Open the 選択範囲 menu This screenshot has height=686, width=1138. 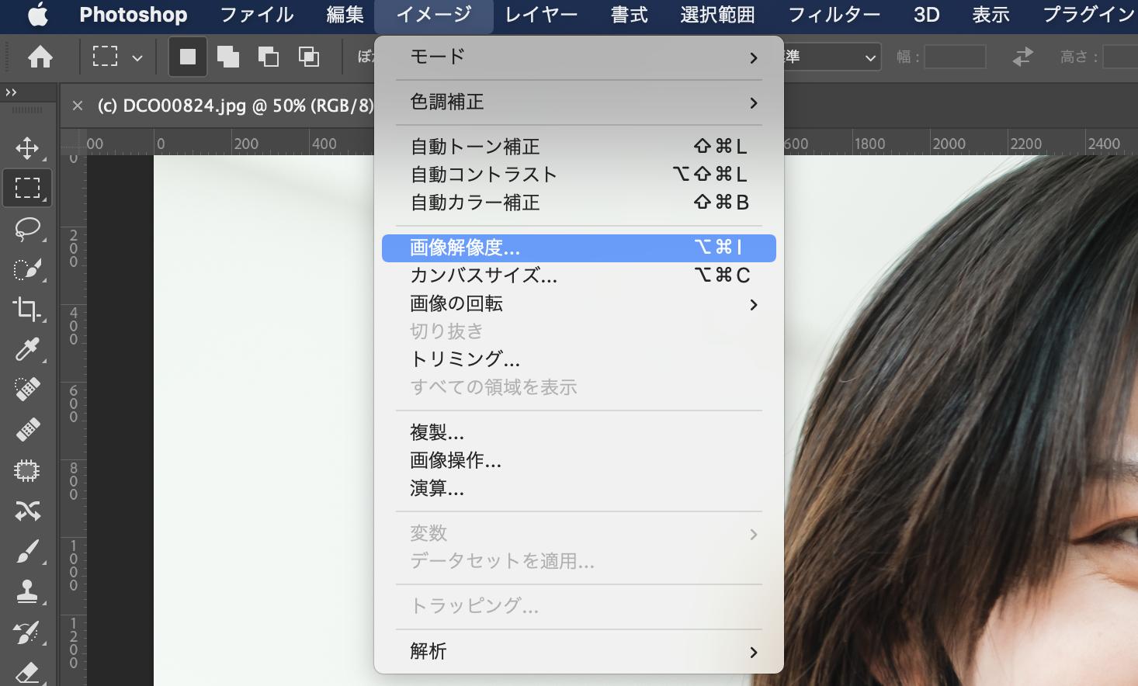click(x=717, y=15)
